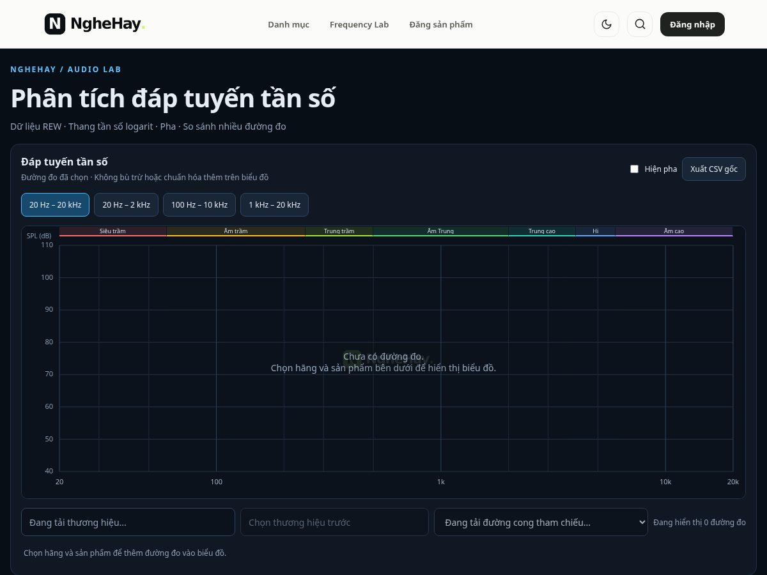
Task: Click the SPL (dB) axis label
Action: [x=40, y=236]
